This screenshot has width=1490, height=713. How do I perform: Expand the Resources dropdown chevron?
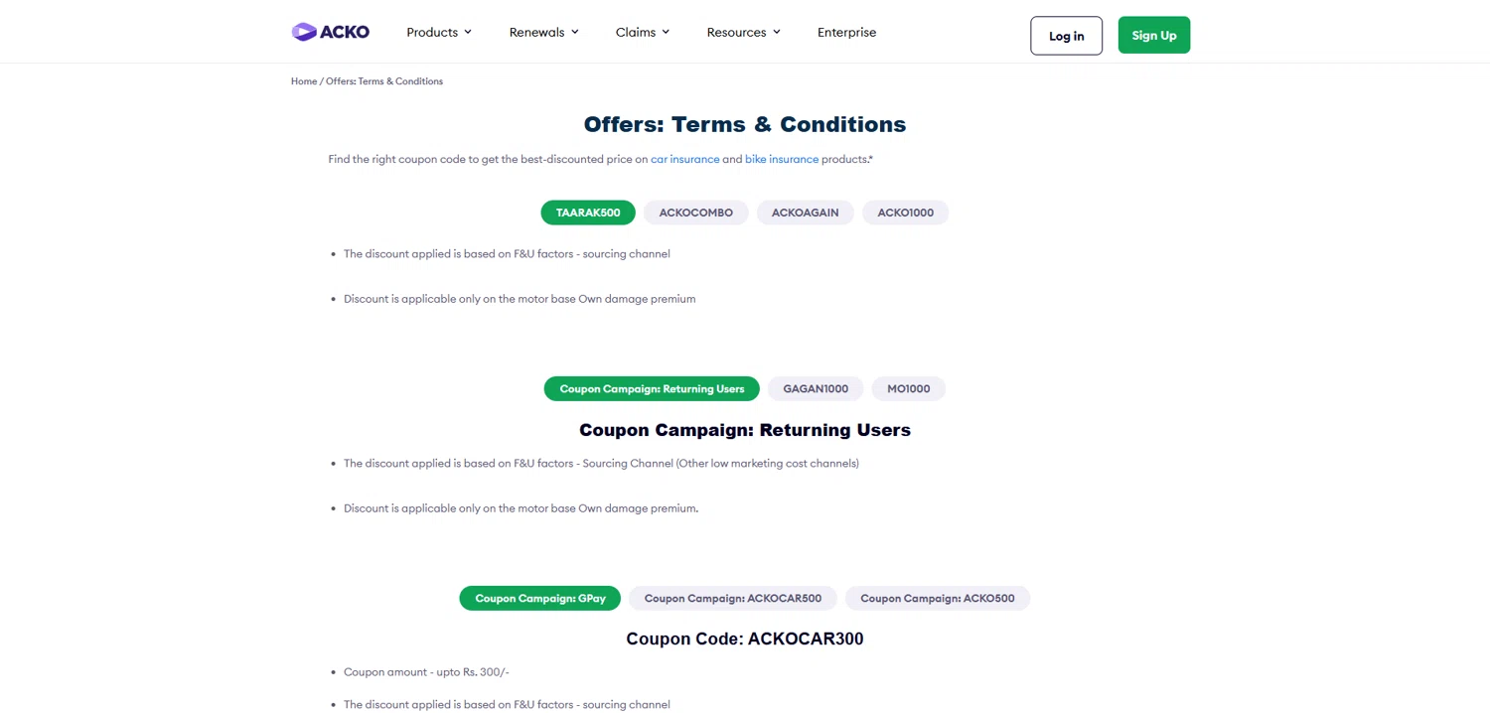[x=777, y=32]
